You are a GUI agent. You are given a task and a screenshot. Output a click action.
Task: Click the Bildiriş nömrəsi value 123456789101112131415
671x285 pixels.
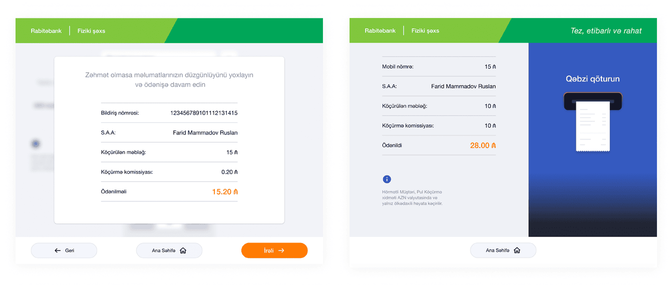[204, 113]
